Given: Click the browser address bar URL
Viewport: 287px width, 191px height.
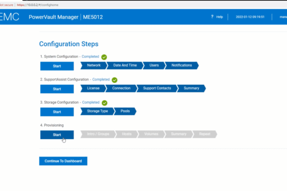Looking at the screenshot, I should [x=37, y=5].
